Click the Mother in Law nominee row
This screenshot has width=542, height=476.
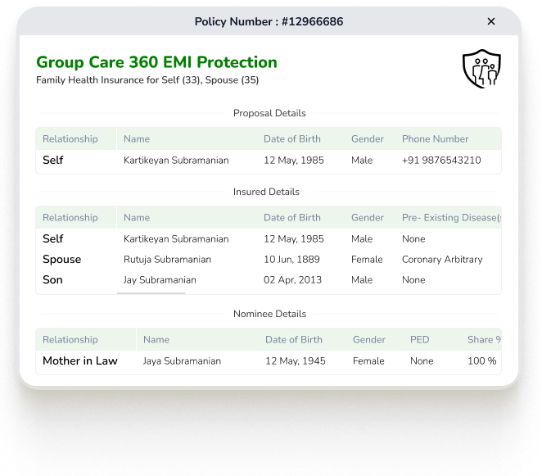click(x=269, y=360)
